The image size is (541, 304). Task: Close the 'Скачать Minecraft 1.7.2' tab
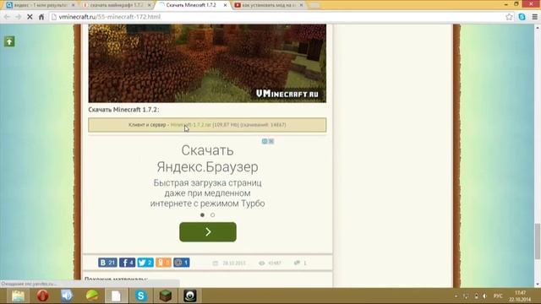tap(226, 5)
